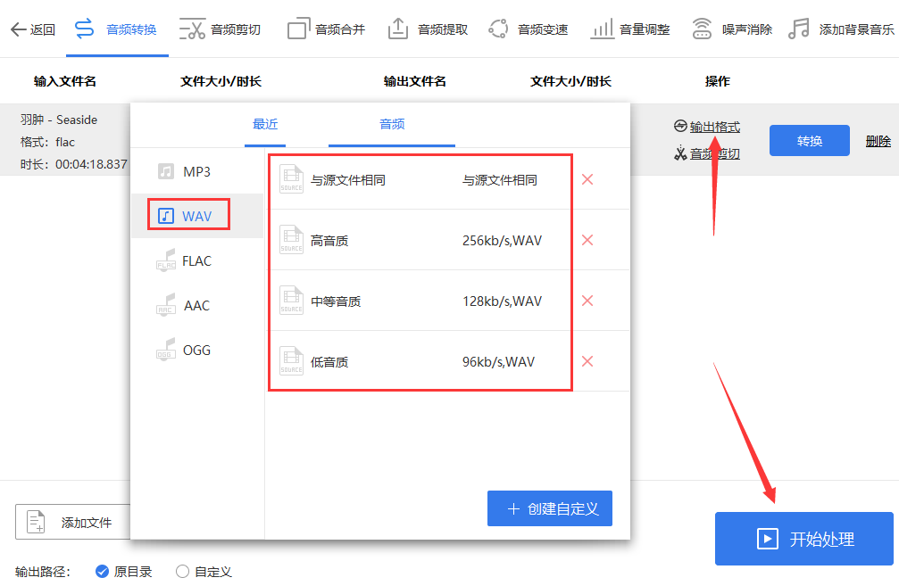Open the FLAC format list

(x=187, y=260)
